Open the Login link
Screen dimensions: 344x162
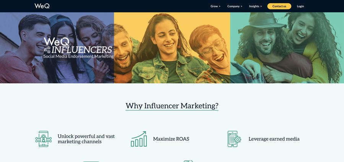(300, 6)
